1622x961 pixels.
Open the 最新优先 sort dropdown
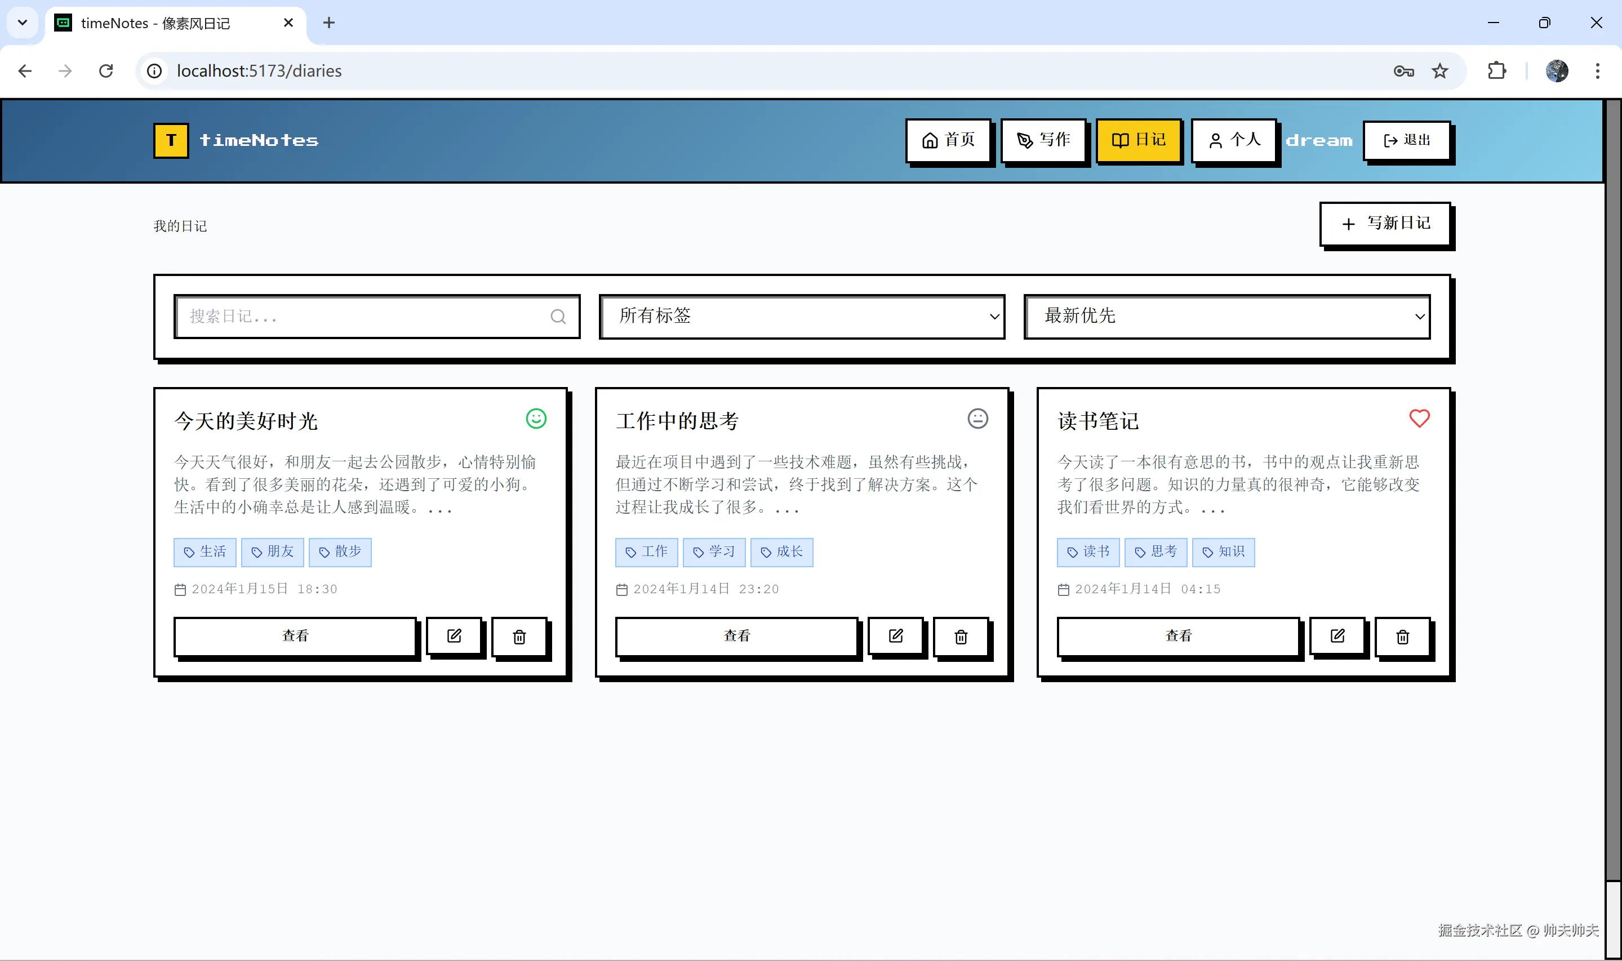click(1227, 317)
